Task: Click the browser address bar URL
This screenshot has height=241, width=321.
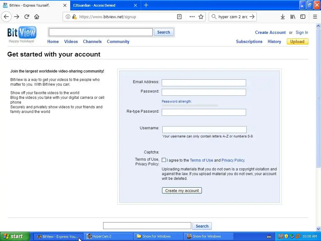Action: (108, 17)
